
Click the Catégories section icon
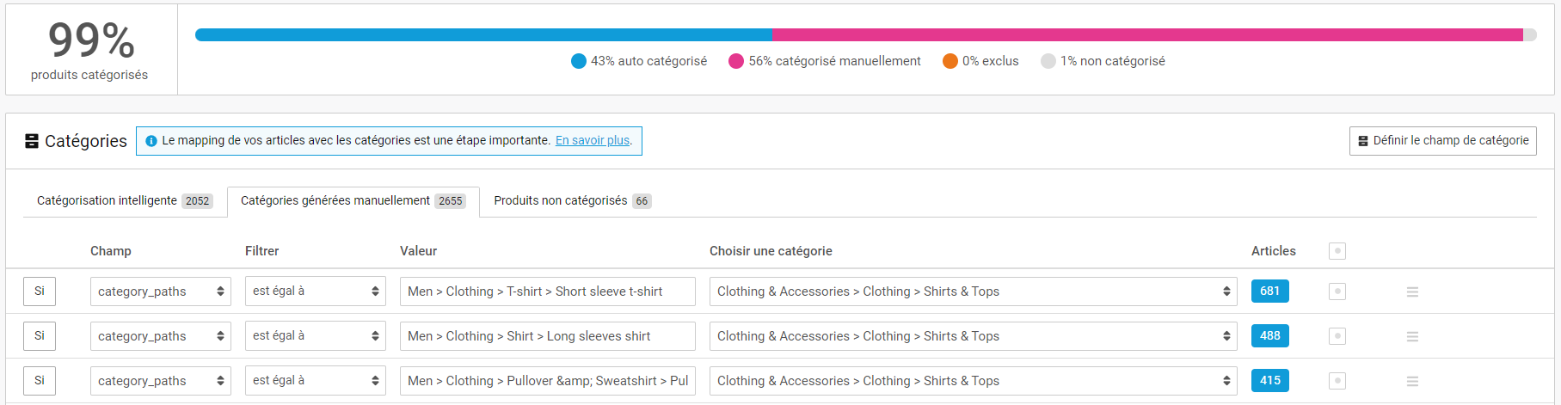point(32,141)
